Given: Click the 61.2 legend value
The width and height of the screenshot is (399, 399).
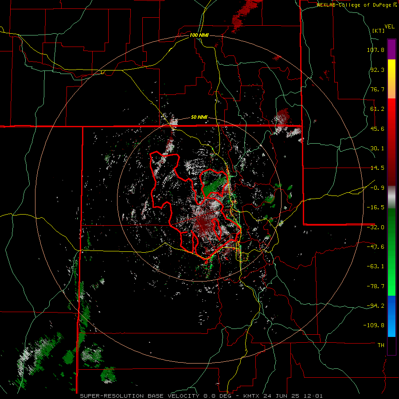Looking at the screenshot, I should click(x=377, y=109).
